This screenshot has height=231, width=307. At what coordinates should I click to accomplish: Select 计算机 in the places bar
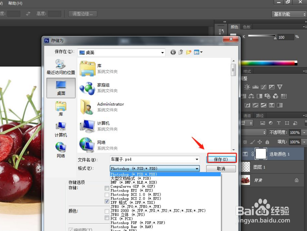61,129
